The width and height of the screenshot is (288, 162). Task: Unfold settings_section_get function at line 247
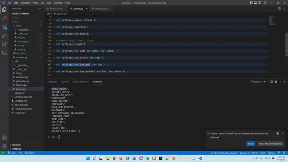coord(54,65)
